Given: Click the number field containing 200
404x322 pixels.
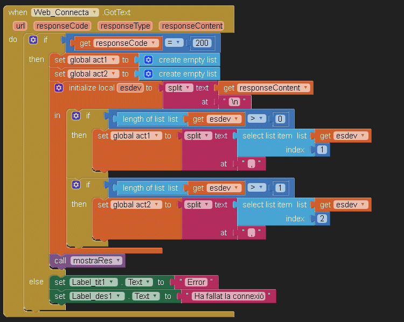Looking at the screenshot, I should (203, 43).
